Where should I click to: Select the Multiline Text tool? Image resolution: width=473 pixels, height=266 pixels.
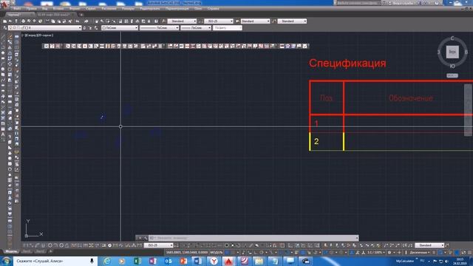(3, 134)
